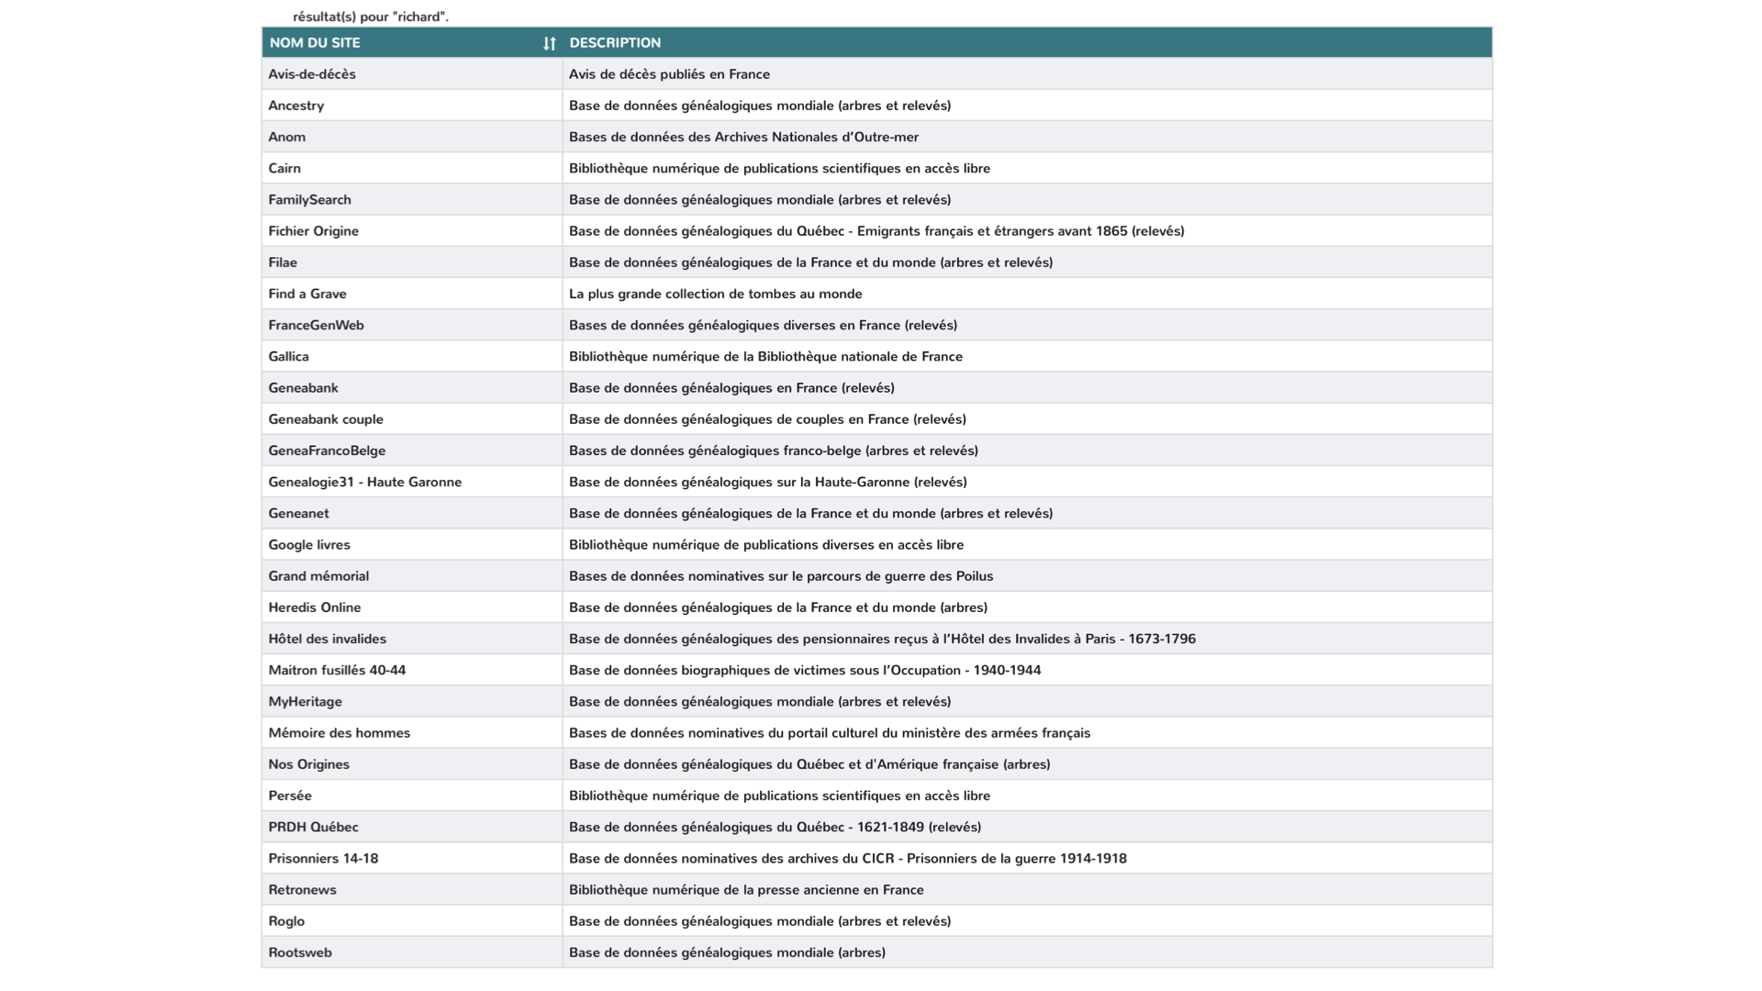This screenshot has width=1762, height=991.
Task: Open the Filae site entry
Action: point(283,262)
